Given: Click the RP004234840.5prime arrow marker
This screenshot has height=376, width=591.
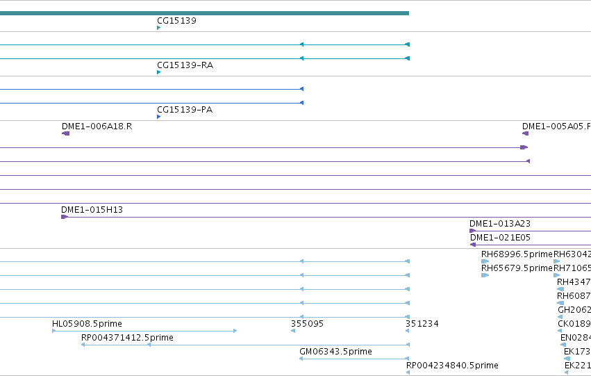Looking at the screenshot, I should coord(408,373).
